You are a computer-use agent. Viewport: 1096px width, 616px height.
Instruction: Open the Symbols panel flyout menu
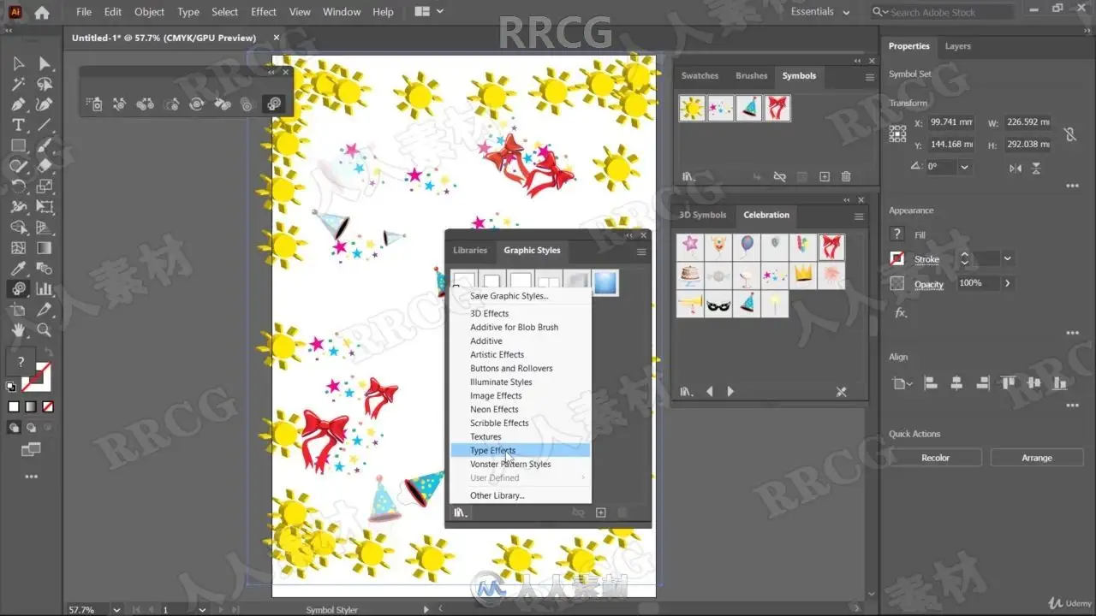870,77
